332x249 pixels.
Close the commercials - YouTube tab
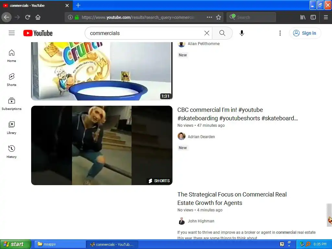[x=67, y=6]
